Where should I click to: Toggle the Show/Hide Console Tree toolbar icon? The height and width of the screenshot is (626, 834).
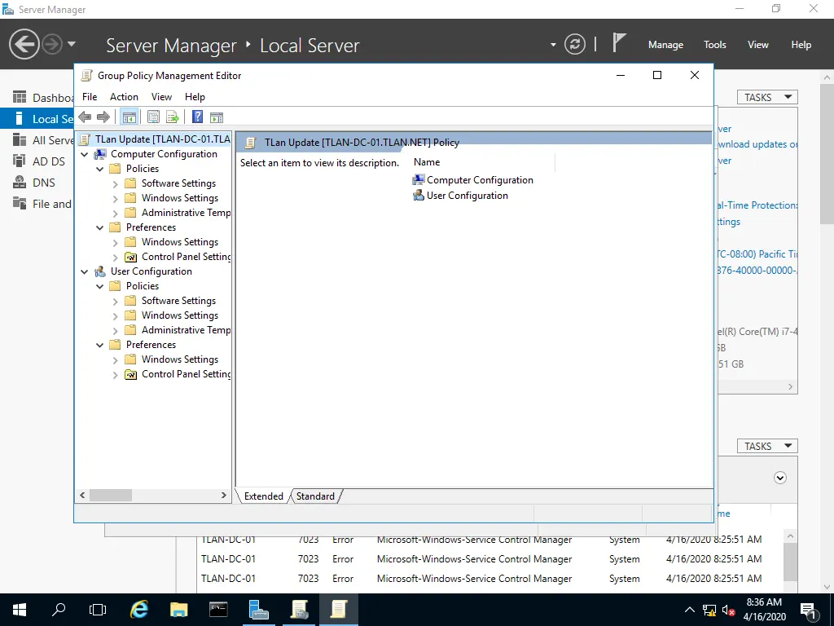pos(129,117)
